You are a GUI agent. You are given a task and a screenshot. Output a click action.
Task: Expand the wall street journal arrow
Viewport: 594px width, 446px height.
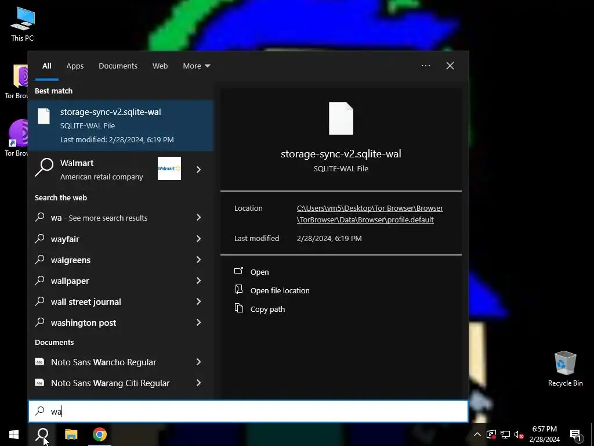point(198,301)
